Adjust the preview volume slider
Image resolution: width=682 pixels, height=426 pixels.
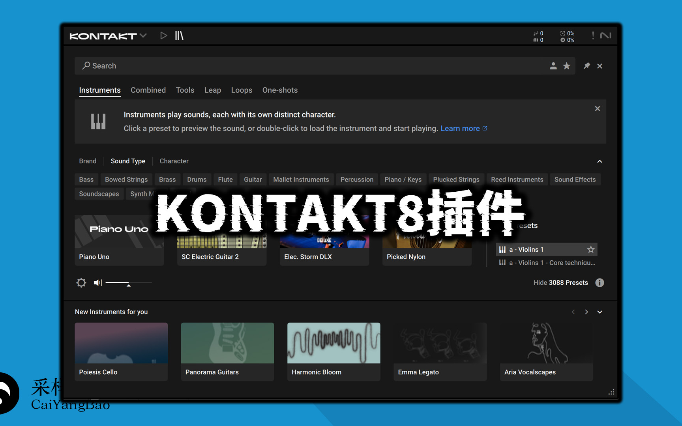(x=128, y=283)
